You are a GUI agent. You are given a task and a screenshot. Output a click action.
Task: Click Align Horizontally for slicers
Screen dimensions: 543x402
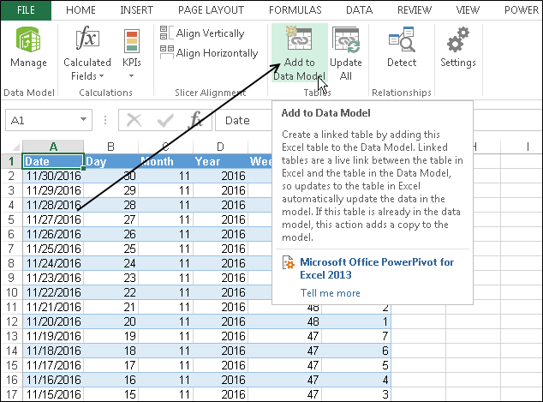coord(209,52)
